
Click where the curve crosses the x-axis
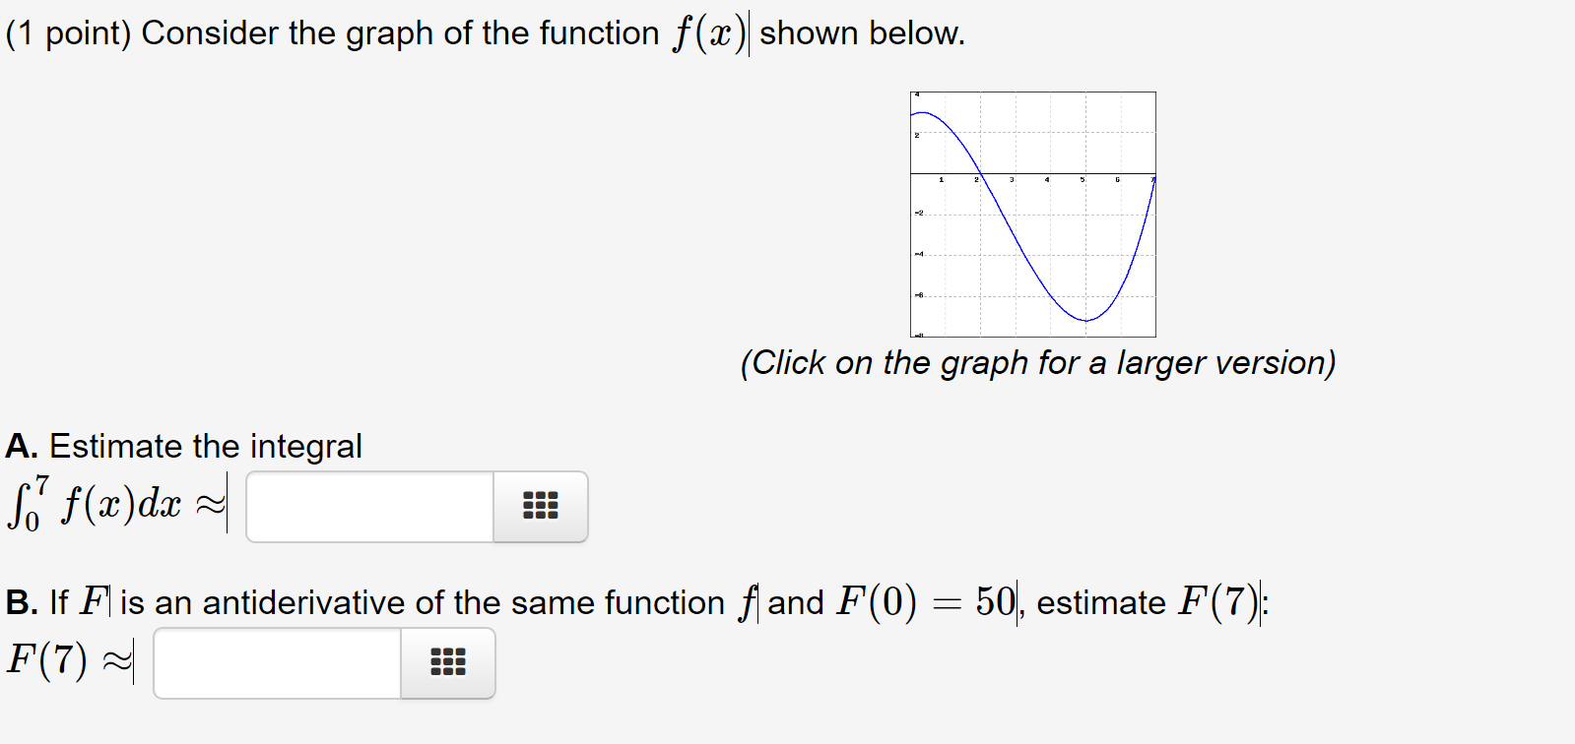(x=982, y=174)
